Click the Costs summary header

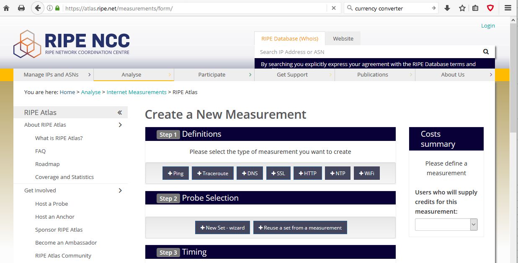tap(446, 139)
